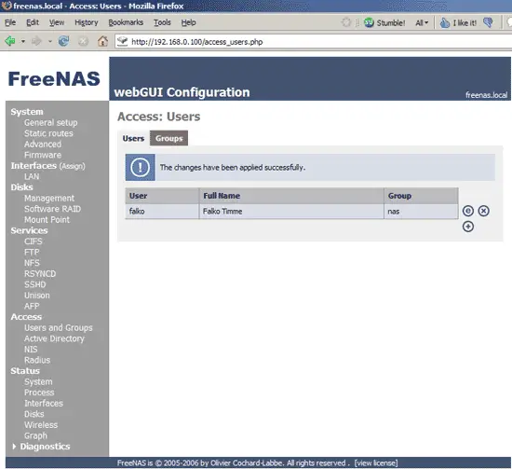Open the Forward button history dropdown arrow
This screenshot has height=469, width=512.
click(50, 42)
